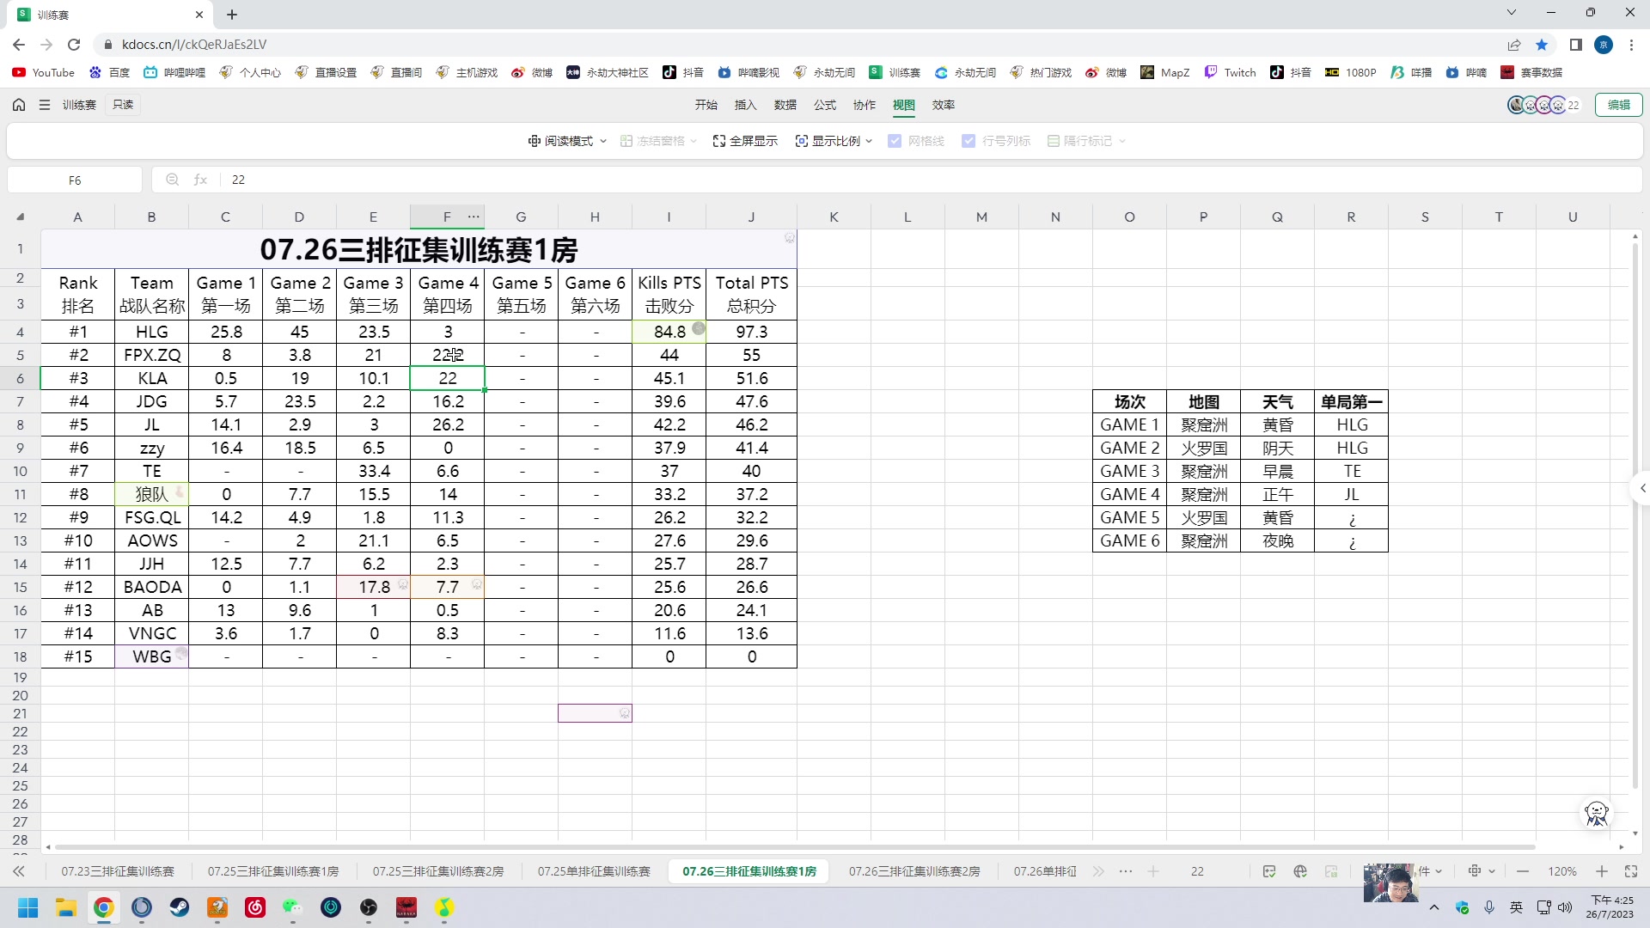
Task: Bookmark page using the star icon
Action: point(1542,45)
